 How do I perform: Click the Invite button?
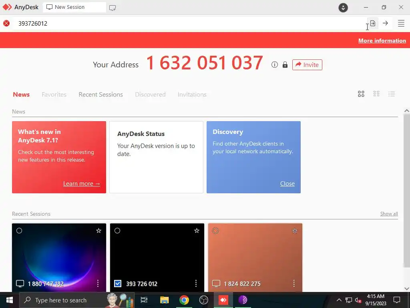click(x=307, y=65)
